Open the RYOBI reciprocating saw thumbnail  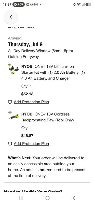[14, 116]
